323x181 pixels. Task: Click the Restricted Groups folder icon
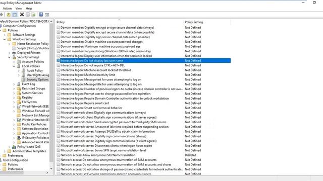19,88
